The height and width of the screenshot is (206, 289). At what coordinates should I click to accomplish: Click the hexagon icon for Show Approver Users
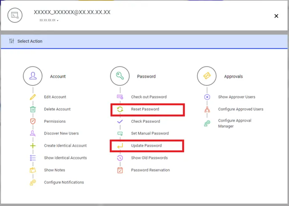(207, 97)
